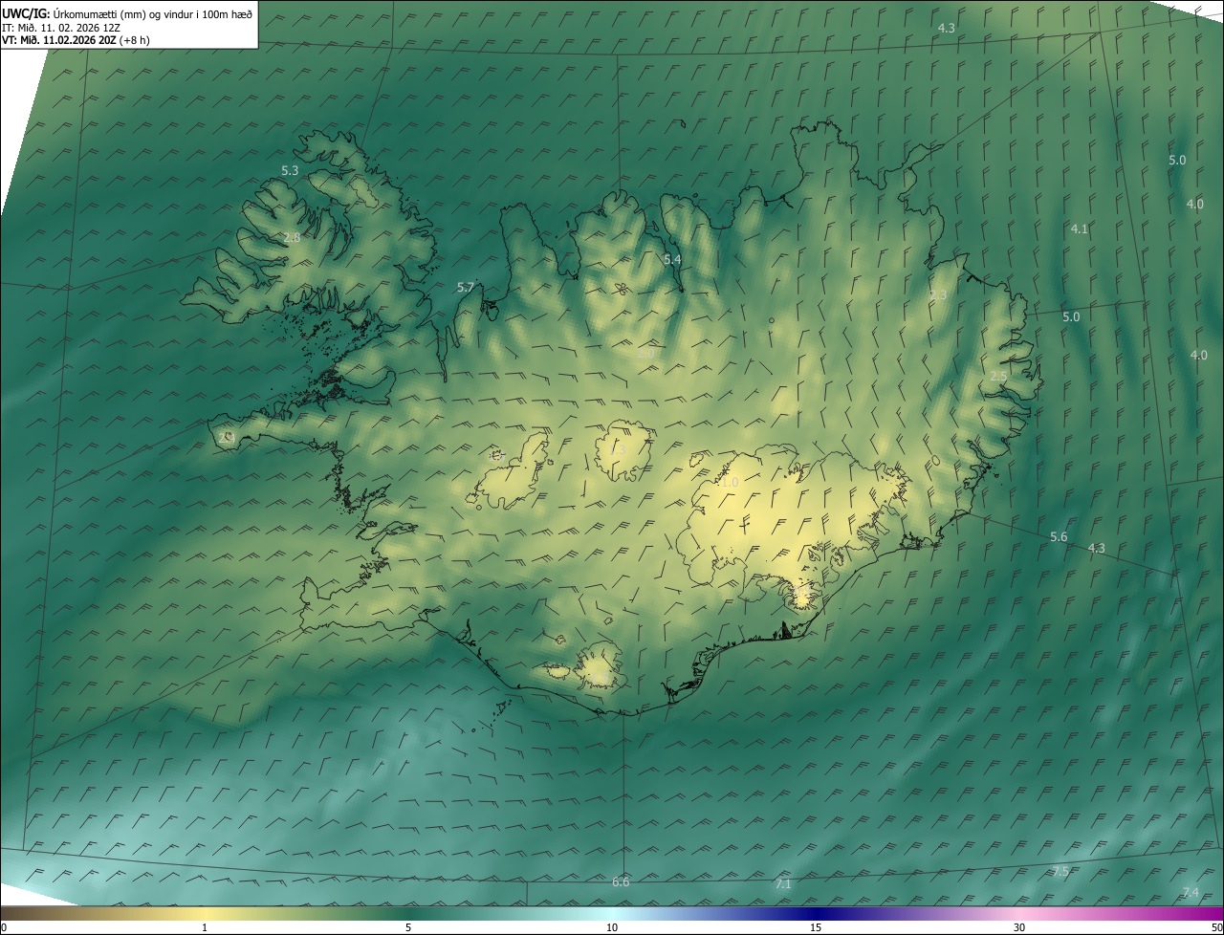Click the 5.3 value label on the map
Image resolution: width=1224 pixels, height=935 pixels.
click(x=290, y=171)
